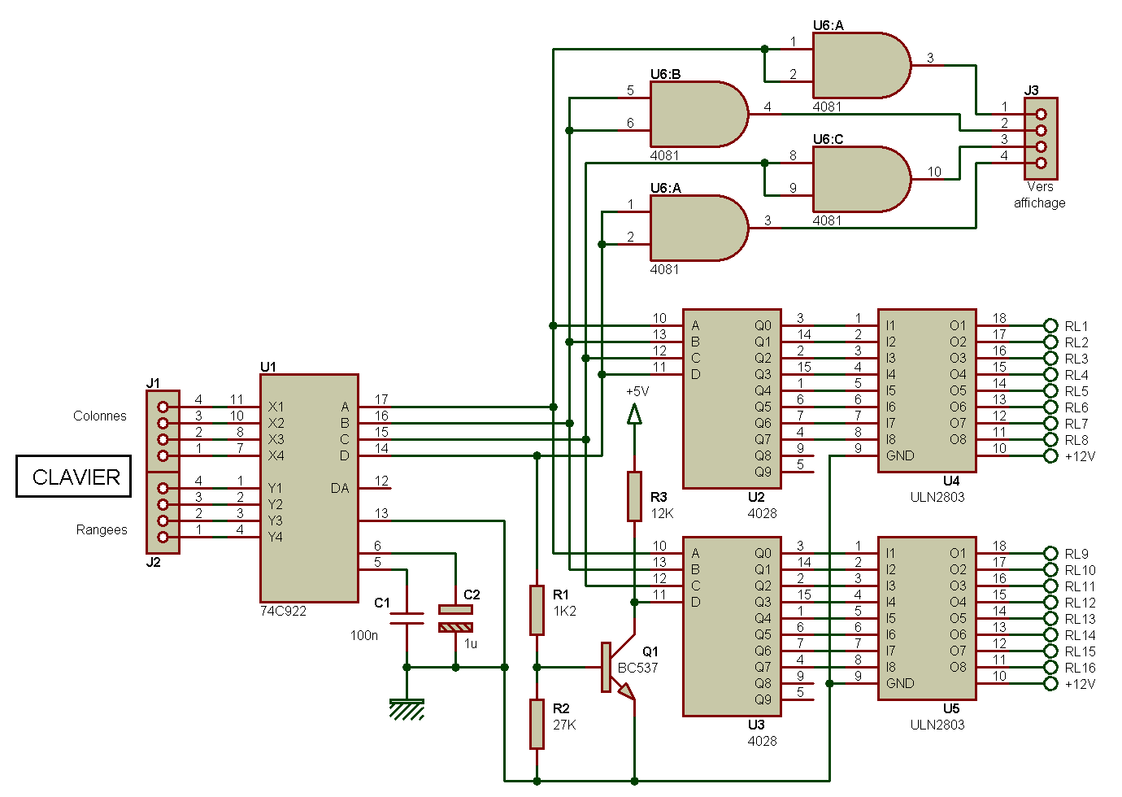Click the RL9 output terminal circle
Viewport: 1122px width, 797px height.
[1050, 553]
